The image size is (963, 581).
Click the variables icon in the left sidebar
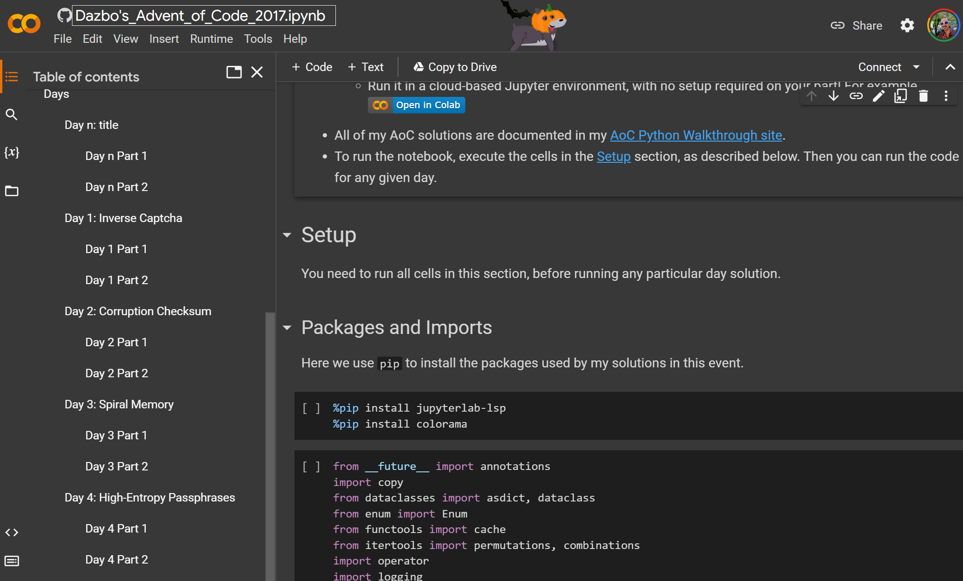tap(13, 152)
